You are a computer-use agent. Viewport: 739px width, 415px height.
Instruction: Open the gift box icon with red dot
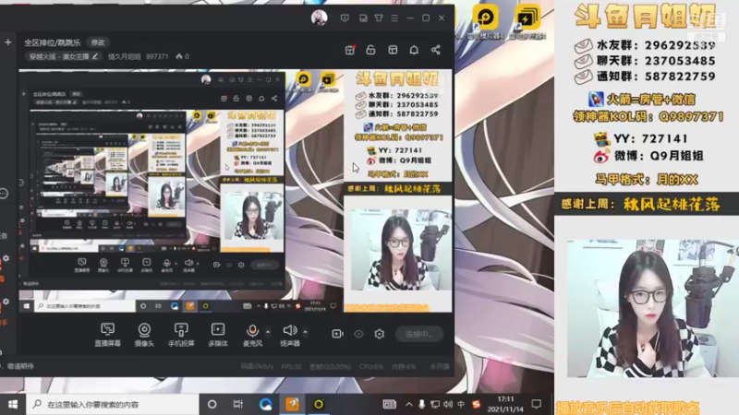[x=350, y=50]
